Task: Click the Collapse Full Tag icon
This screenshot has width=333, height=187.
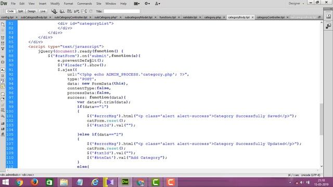Action: click(3, 38)
